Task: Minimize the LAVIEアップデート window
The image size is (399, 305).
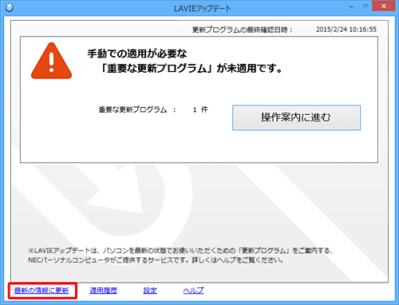Action: pos(351,6)
